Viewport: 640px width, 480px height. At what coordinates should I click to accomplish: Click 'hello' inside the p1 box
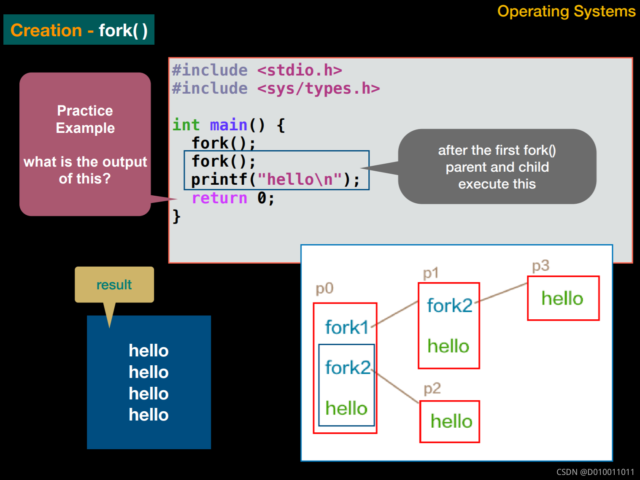[448, 346]
